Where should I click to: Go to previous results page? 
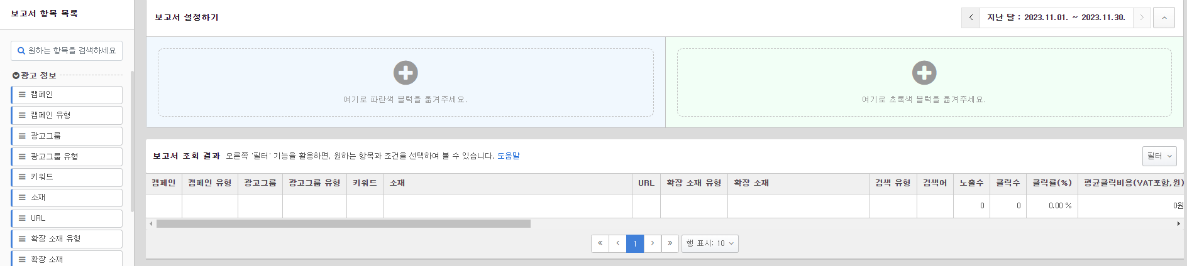click(617, 243)
